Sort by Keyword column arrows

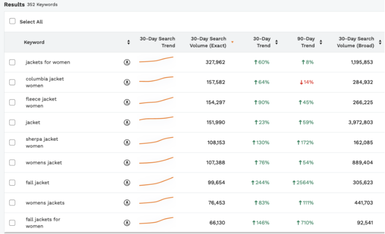tap(128, 42)
